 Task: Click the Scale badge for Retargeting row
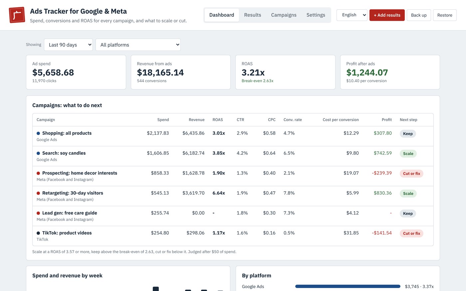pos(408,194)
